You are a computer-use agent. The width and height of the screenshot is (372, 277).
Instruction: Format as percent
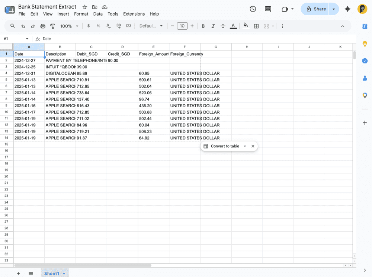(98, 26)
